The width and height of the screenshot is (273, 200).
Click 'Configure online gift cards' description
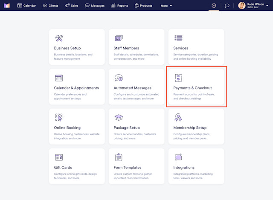(75, 176)
